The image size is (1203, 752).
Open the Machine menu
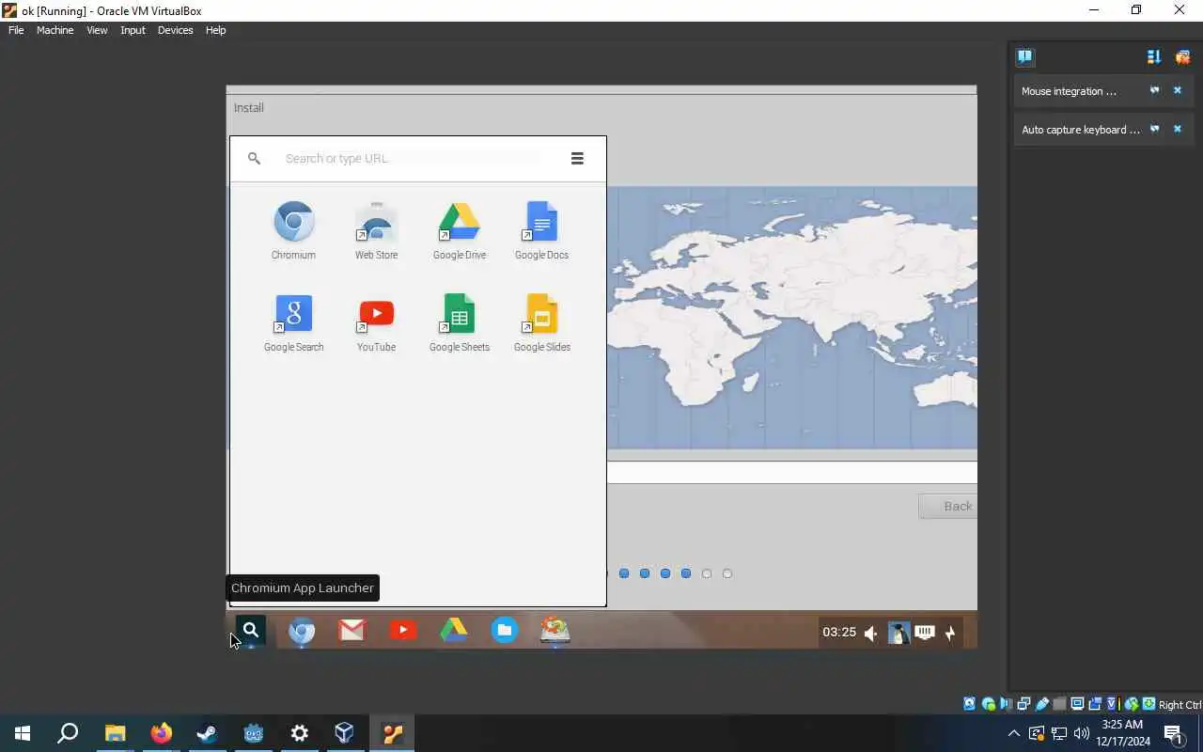(x=55, y=30)
